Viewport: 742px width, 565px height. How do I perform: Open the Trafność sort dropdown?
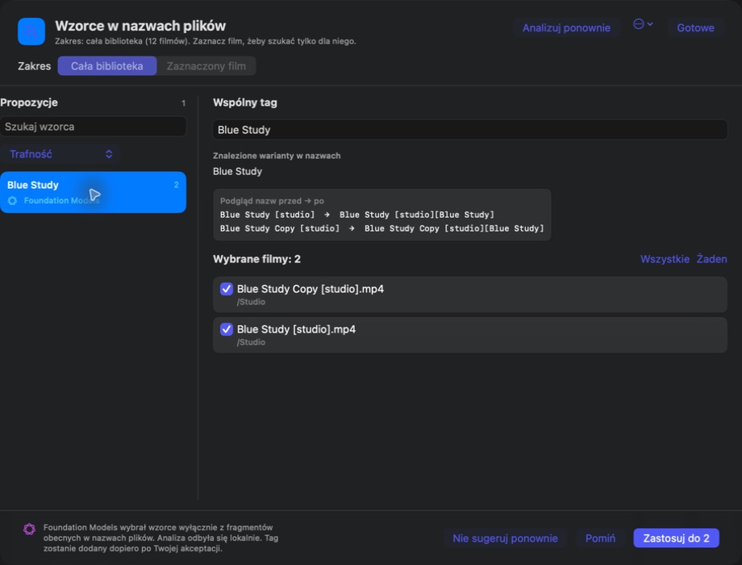pyautogui.click(x=61, y=154)
